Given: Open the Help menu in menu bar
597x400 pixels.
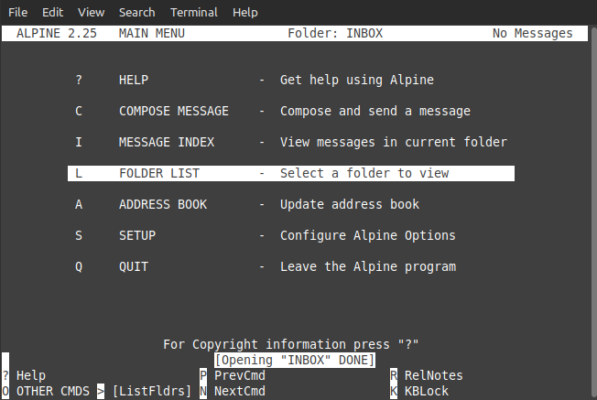Looking at the screenshot, I should pos(245,12).
